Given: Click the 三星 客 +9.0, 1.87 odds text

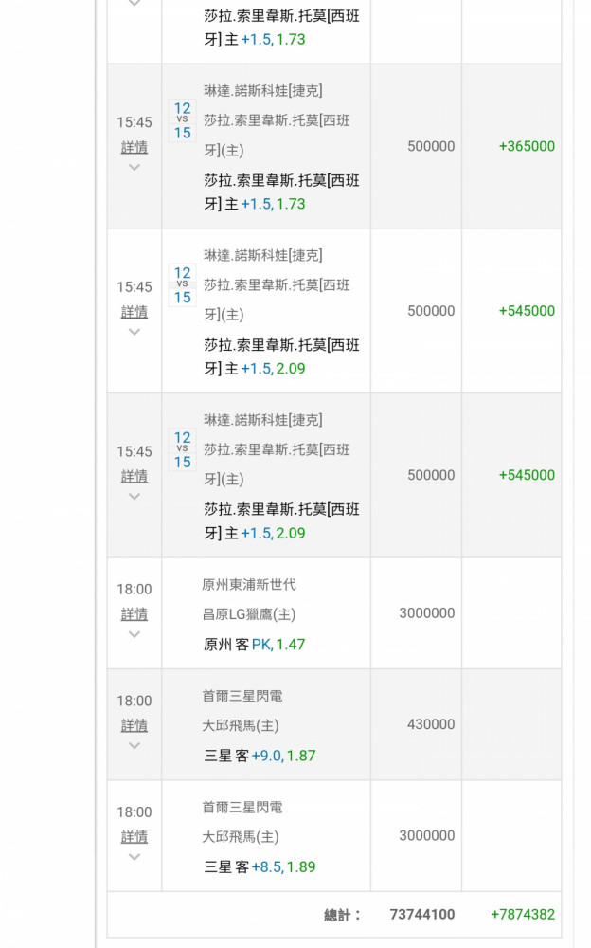Looking at the screenshot, I should pos(260,756).
